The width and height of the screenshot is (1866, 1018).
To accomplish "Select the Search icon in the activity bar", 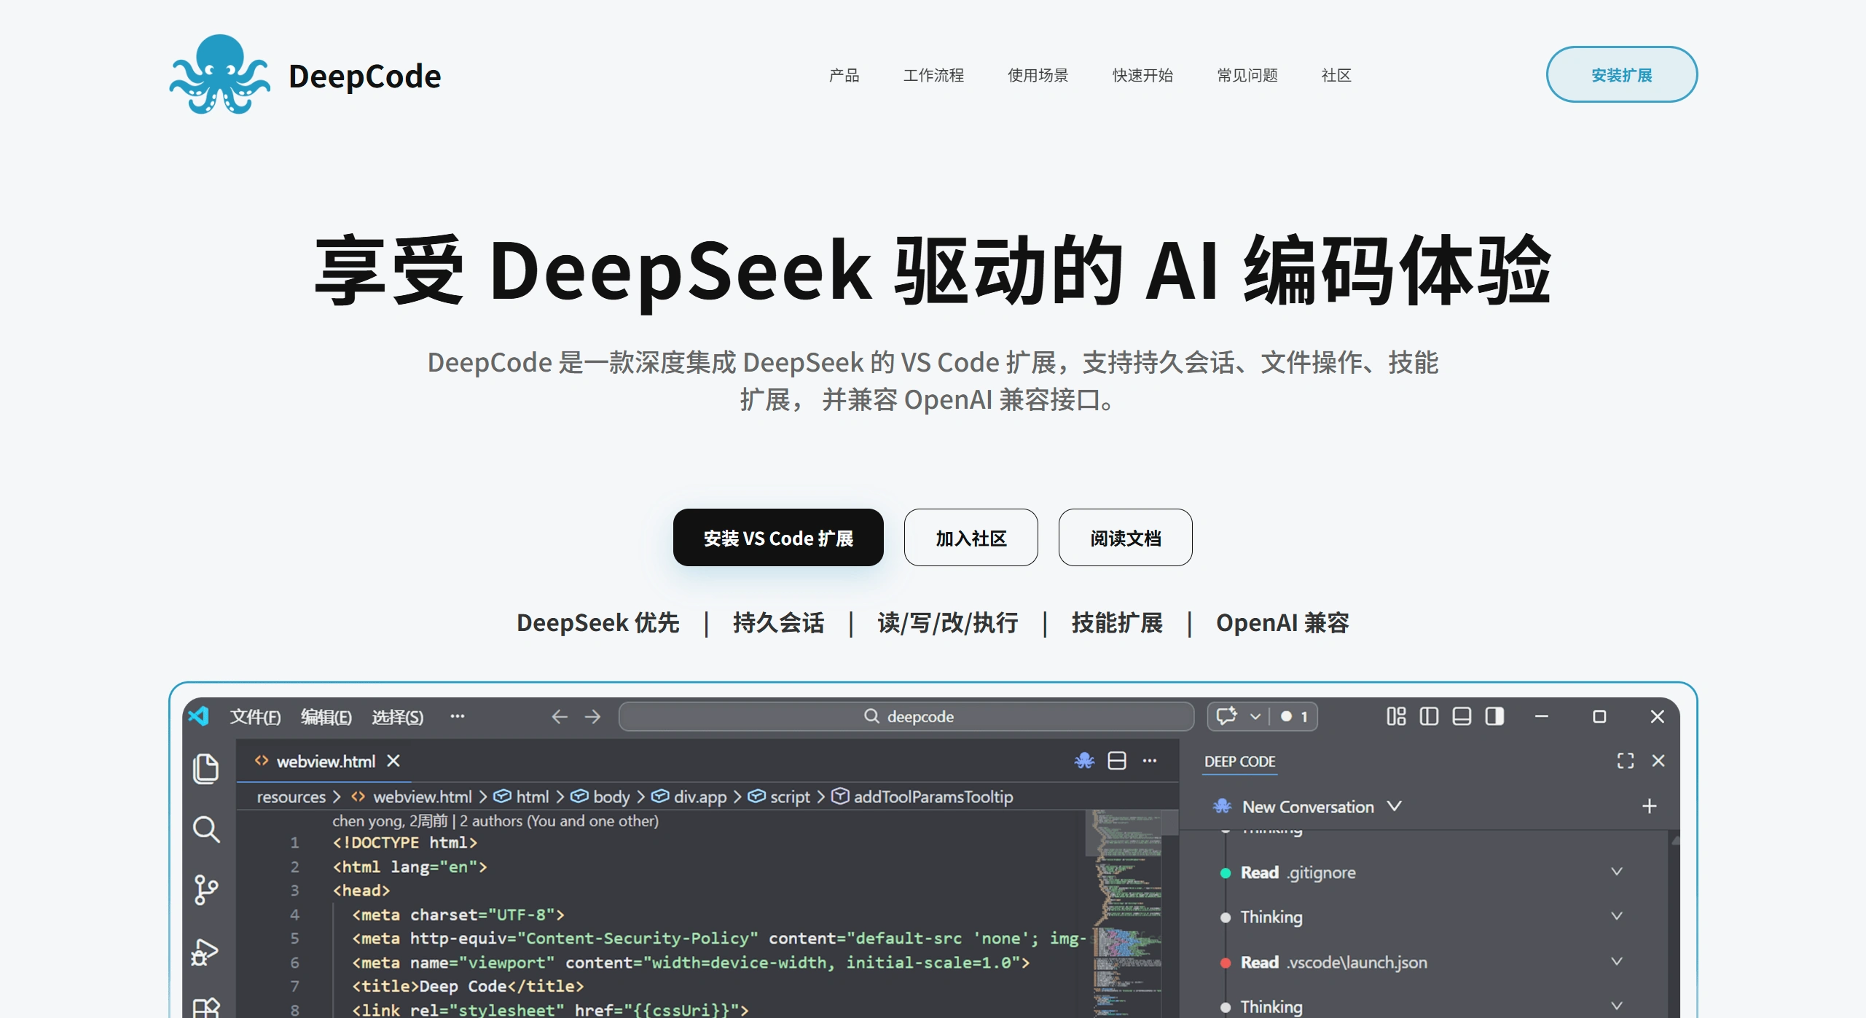I will 206,830.
